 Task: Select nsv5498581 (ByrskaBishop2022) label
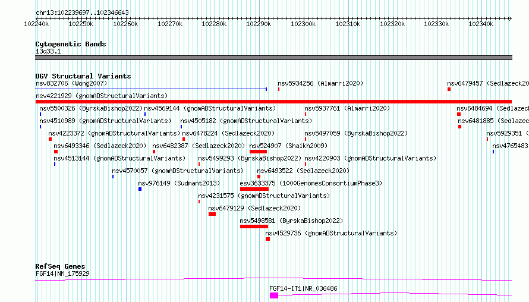[x=291, y=221]
